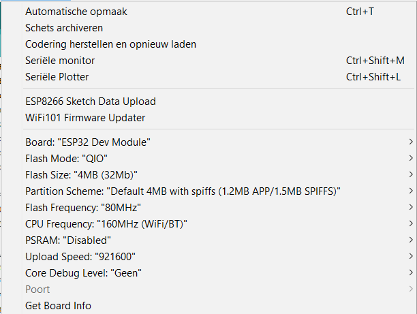417x314 pixels.
Task: Click the arrow beside Upload Speed
Action: tap(411, 257)
